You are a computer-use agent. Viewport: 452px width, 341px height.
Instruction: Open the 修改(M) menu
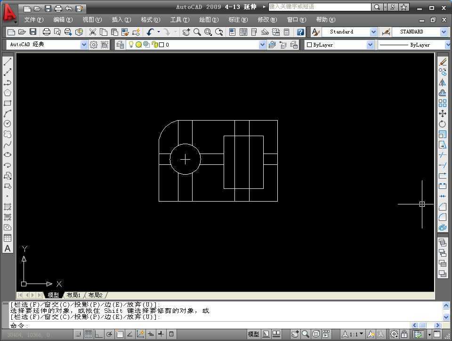[267, 20]
